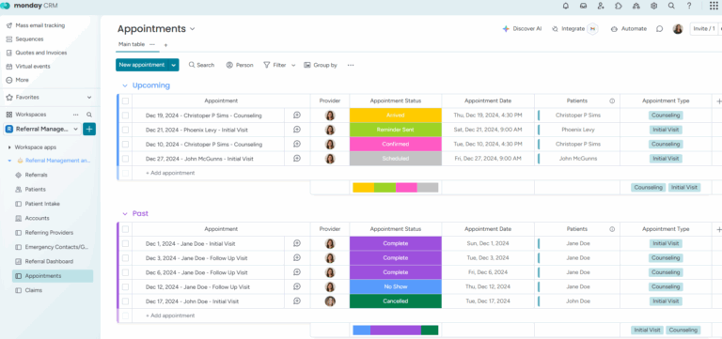The height and width of the screenshot is (339, 722).
Task: Open Automate
Action: click(629, 28)
